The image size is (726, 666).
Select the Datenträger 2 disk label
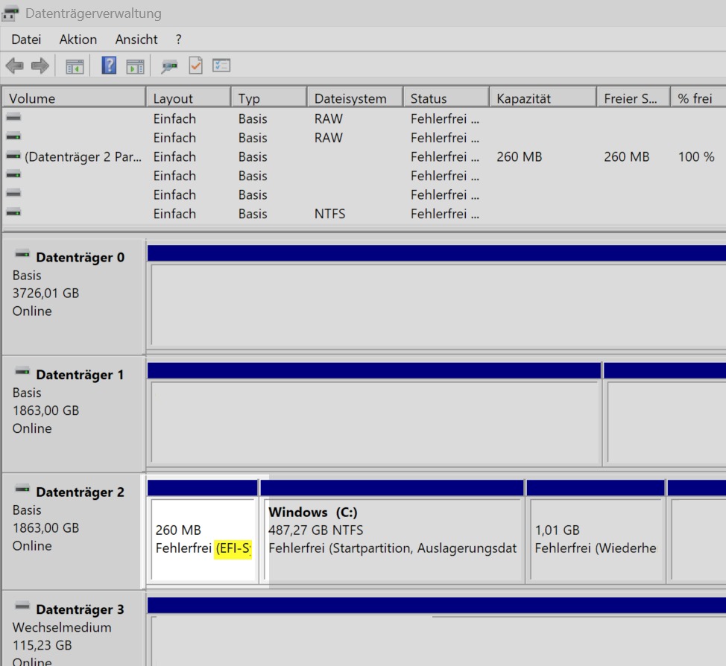[80, 492]
